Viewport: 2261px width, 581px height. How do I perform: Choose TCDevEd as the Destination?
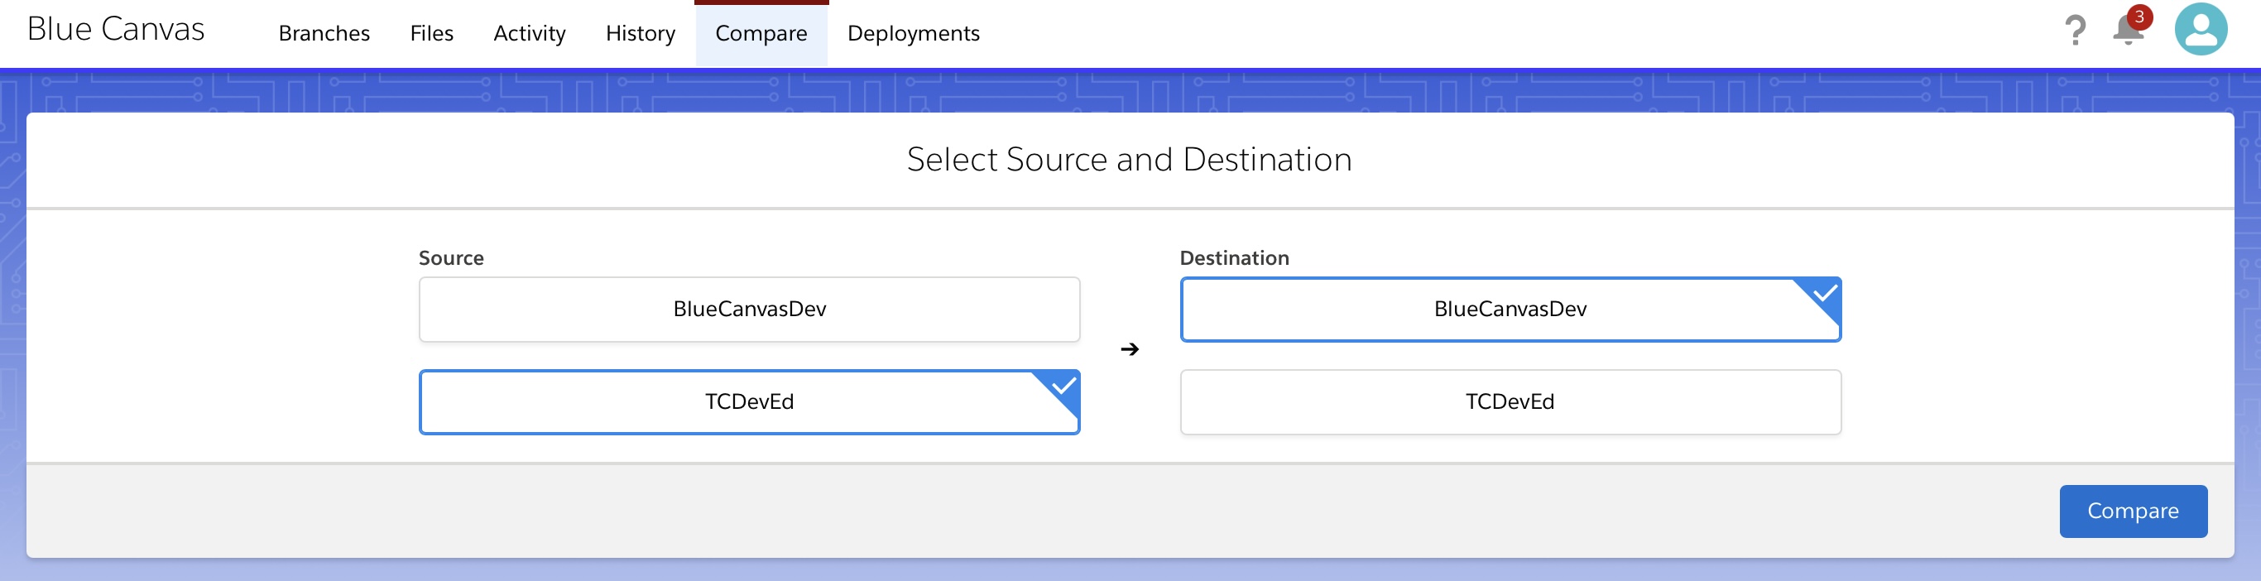[1510, 402]
